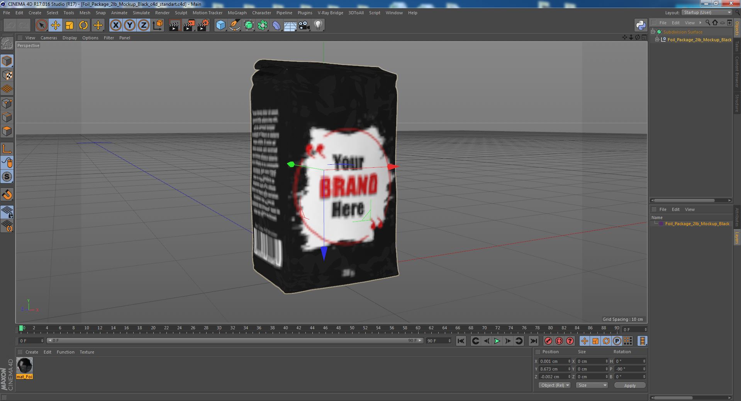Toggle the Locked Workplane button
The image size is (741, 401).
(x=7, y=212)
